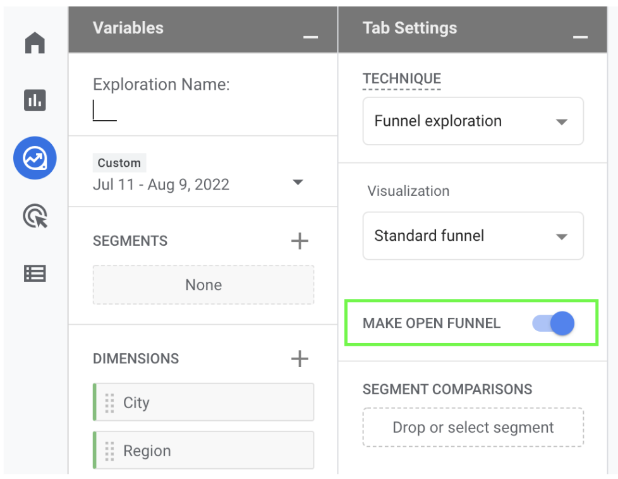
Task: Click the SEGMENT COMPARISONS heading
Action: (x=447, y=389)
